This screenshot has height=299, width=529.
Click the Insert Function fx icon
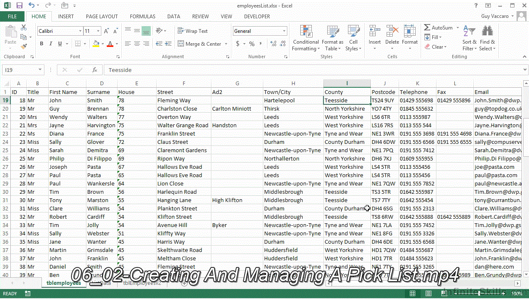click(x=95, y=70)
